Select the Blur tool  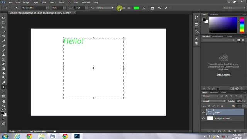(3, 73)
